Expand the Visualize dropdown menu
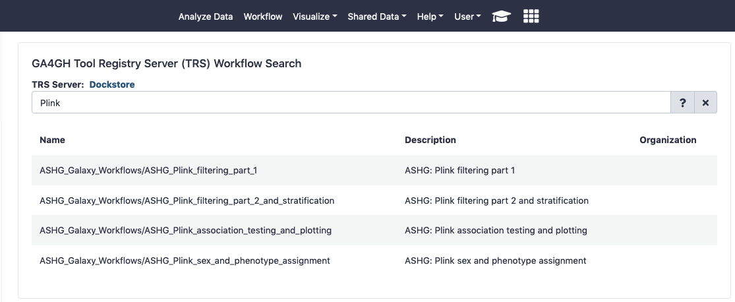 pos(314,16)
